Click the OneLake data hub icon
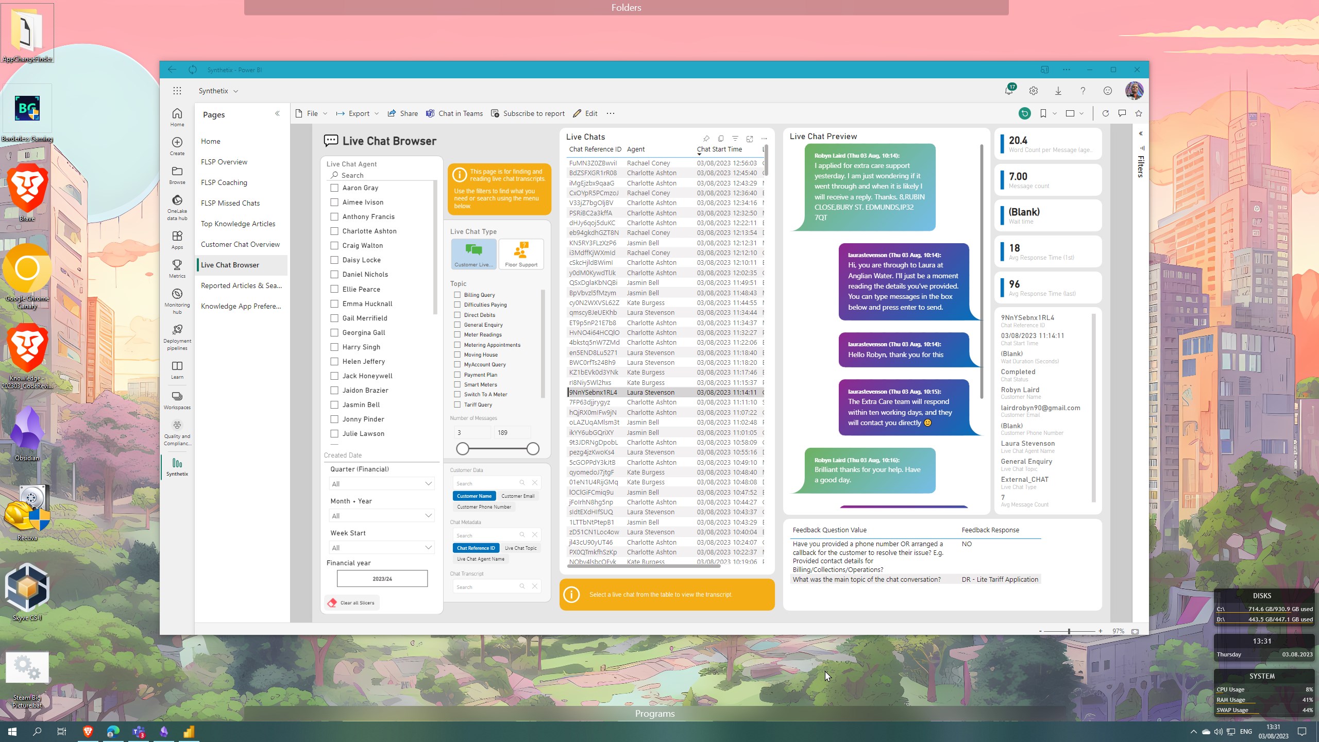The width and height of the screenshot is (1319, 742). point(177,200)
